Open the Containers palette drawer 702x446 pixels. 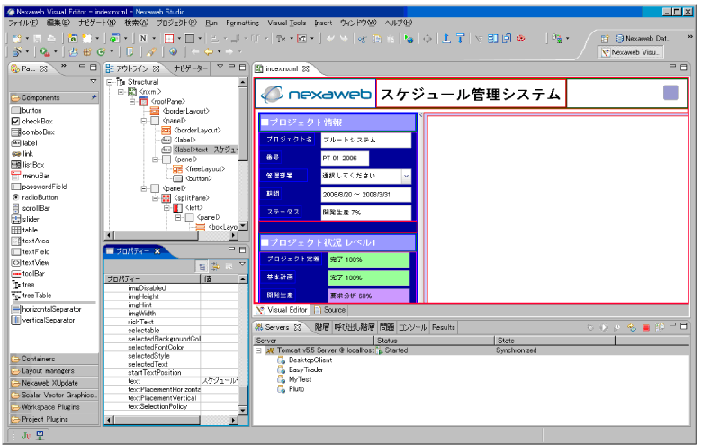(54, 359)
